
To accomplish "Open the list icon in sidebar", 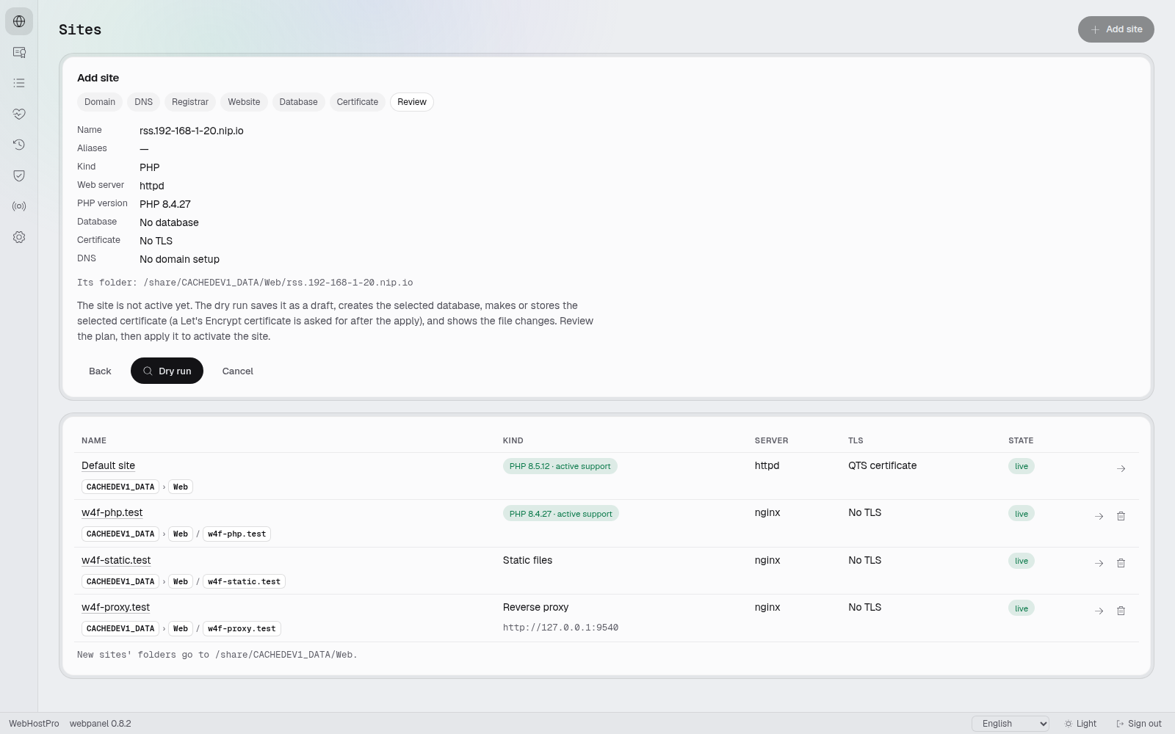I will tap(19, 83).
